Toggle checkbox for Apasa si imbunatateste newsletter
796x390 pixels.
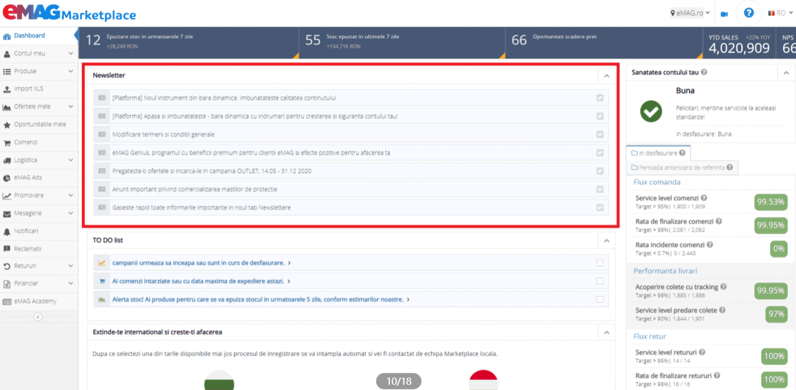pyautogui.click(x=600, y=116)
